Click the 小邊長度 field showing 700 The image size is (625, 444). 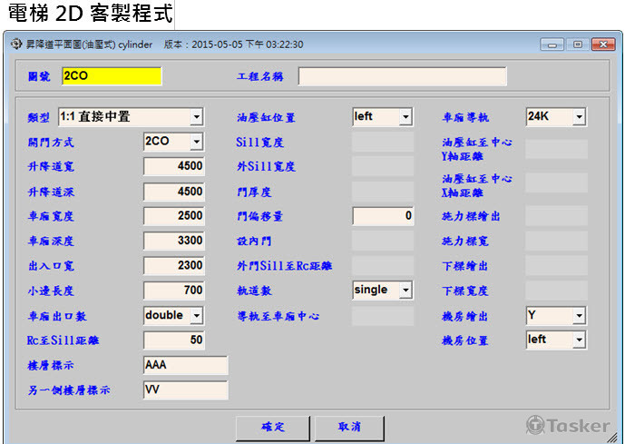[x=174, y=291]
